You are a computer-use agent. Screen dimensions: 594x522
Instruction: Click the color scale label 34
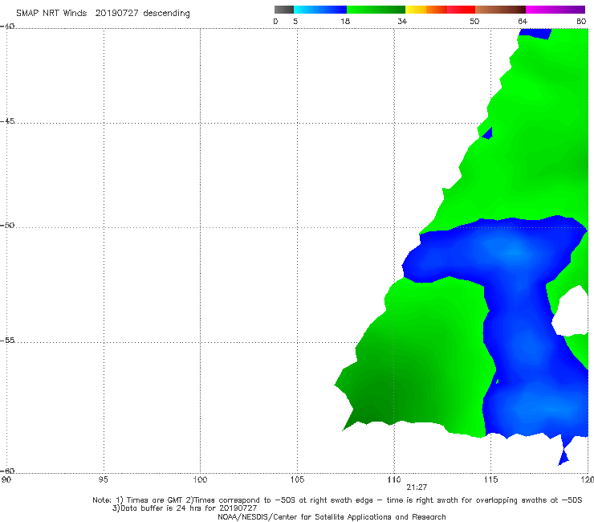pos(402,21)
